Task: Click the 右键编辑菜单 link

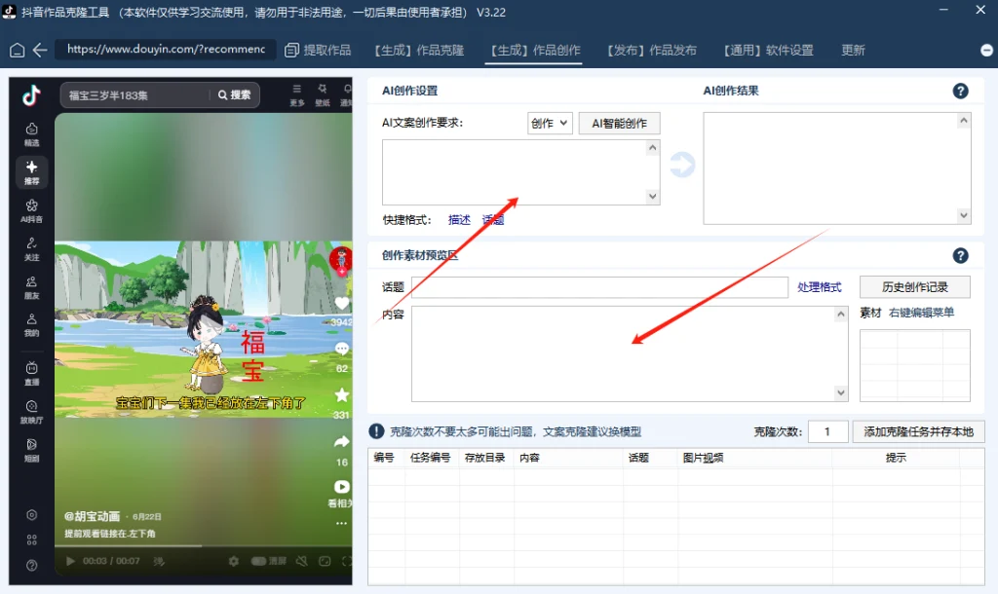Action: pos(921,313)
